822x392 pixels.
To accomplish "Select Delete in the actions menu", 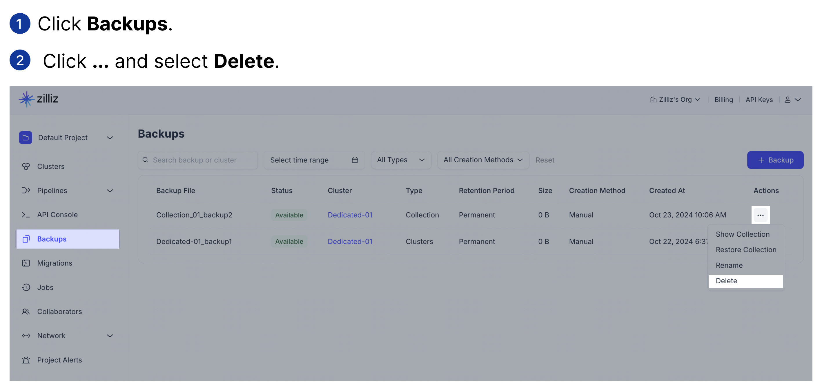I will (x=746, y=281).
